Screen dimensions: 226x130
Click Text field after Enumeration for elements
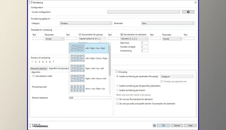(155, 38)
